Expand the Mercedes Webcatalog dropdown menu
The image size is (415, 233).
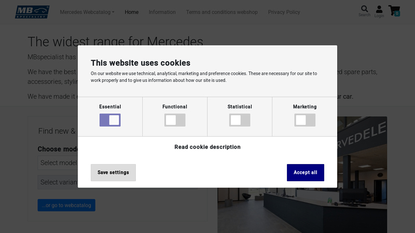[x=87, y=12]
